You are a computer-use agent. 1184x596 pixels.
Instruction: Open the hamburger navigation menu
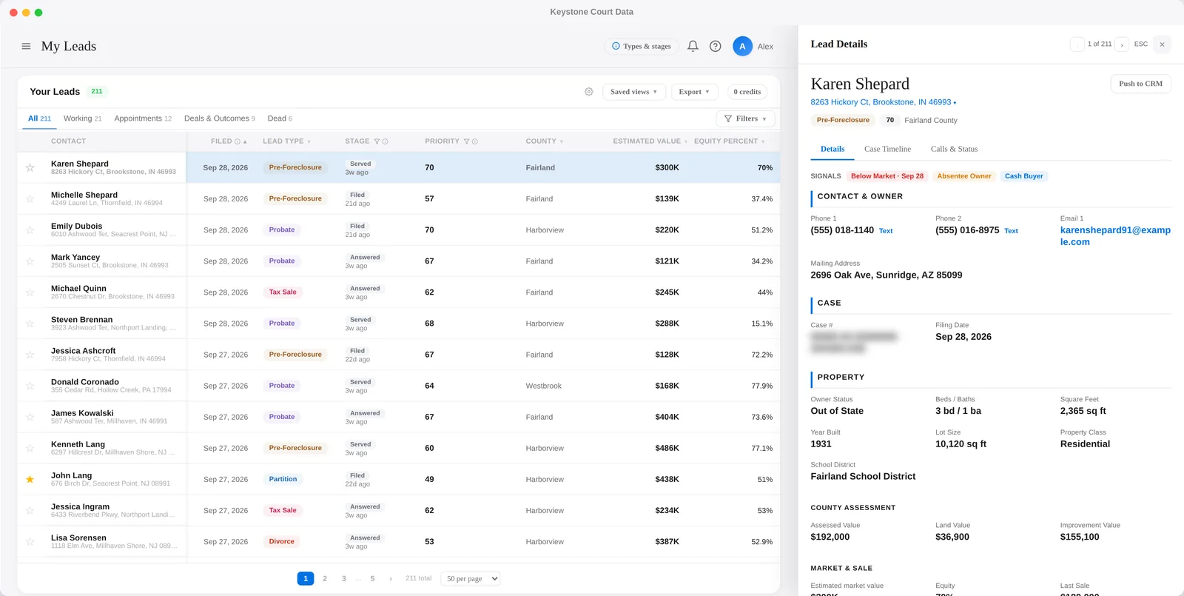point(26,46)
